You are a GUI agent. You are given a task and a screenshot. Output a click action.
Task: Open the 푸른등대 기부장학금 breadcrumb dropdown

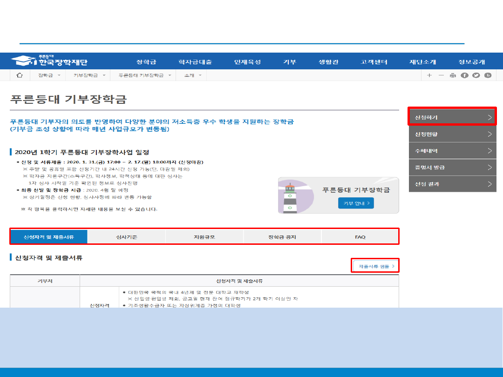point(144,75)
